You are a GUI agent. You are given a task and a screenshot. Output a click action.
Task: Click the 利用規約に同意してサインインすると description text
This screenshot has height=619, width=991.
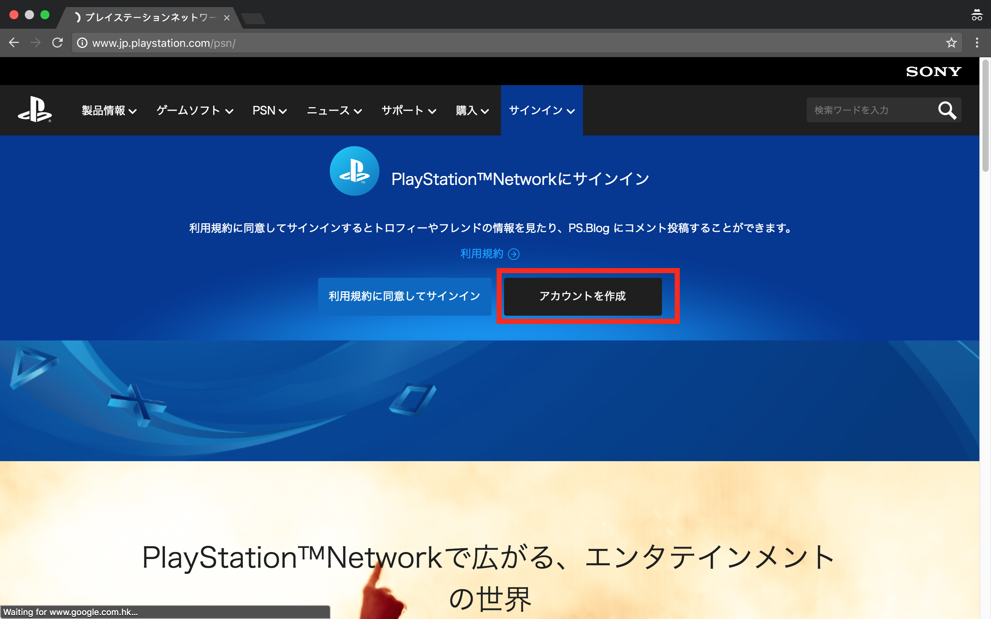pyautogui.click(x=491, y=228)
